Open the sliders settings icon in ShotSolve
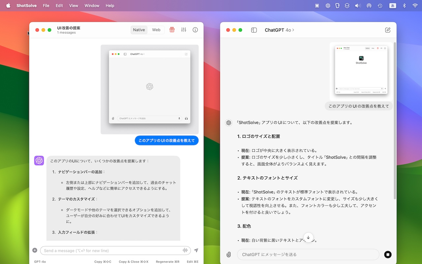This screenshot has height=264, width=422. [184, 30]
